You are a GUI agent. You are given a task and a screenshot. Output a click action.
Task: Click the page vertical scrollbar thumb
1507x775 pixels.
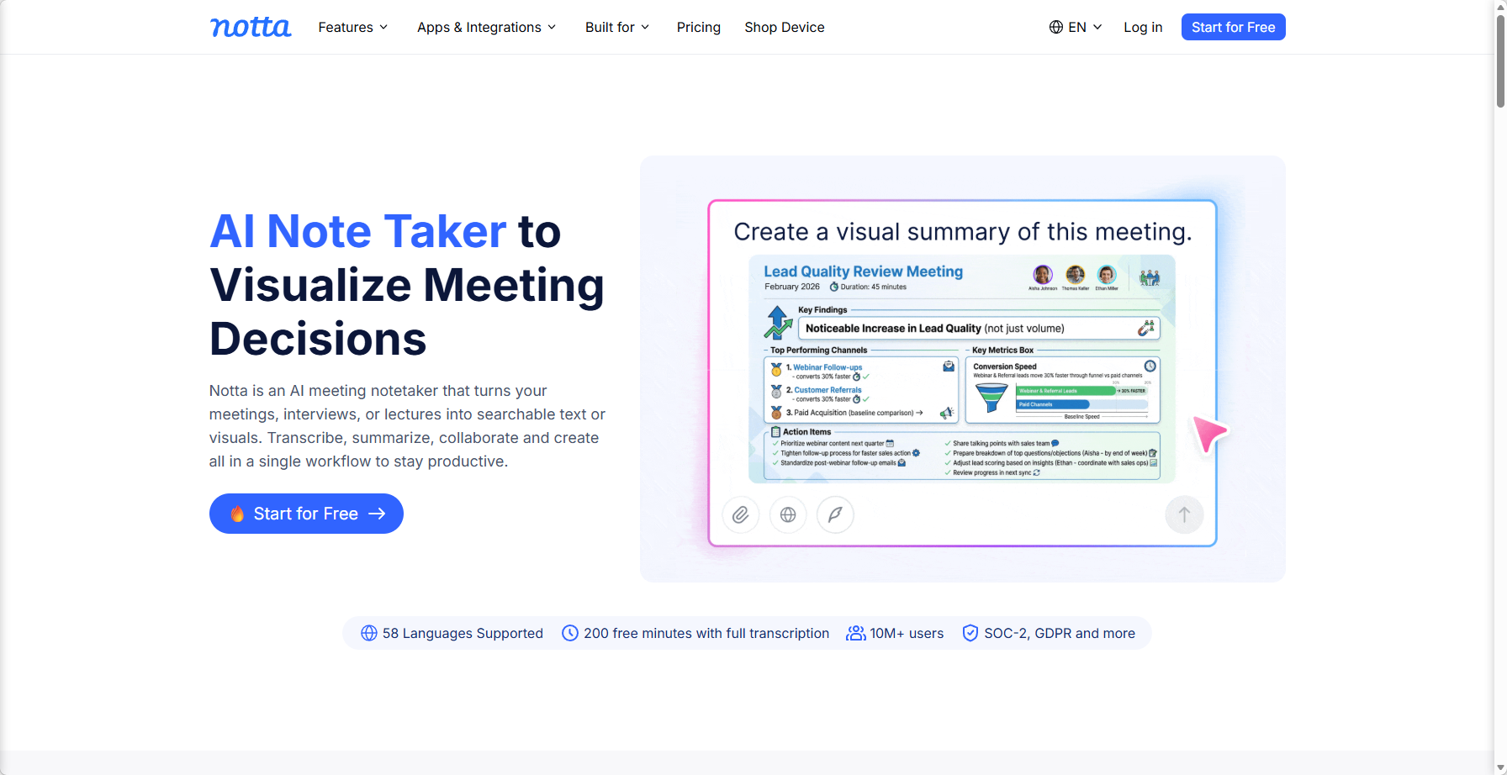click(x=1500, y=61)
